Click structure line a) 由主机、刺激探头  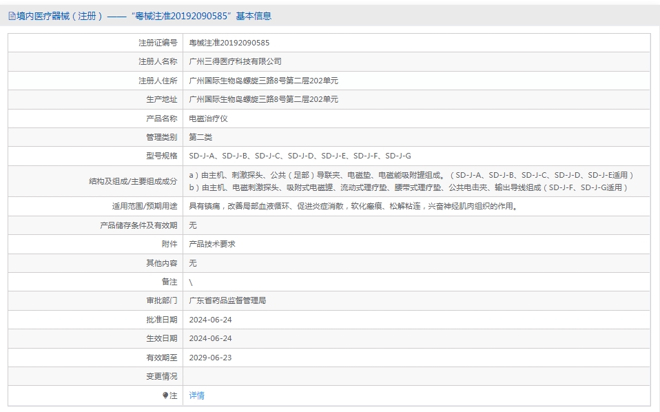[x=411, y=175]
